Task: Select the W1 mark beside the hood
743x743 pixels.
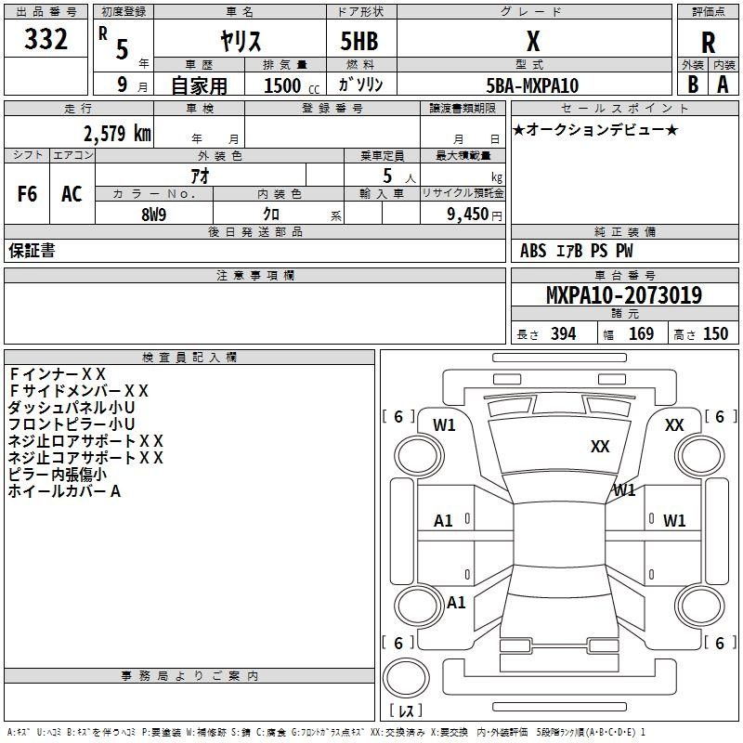Action: click(x=444, y=425)
